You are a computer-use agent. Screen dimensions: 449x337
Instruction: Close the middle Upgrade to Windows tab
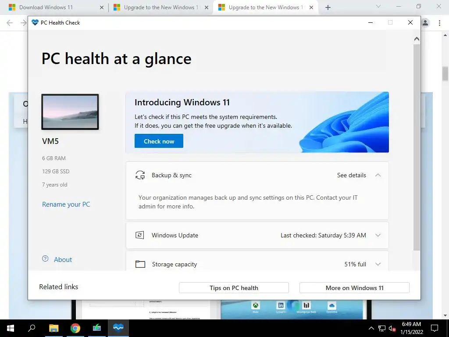coord(207,8)
